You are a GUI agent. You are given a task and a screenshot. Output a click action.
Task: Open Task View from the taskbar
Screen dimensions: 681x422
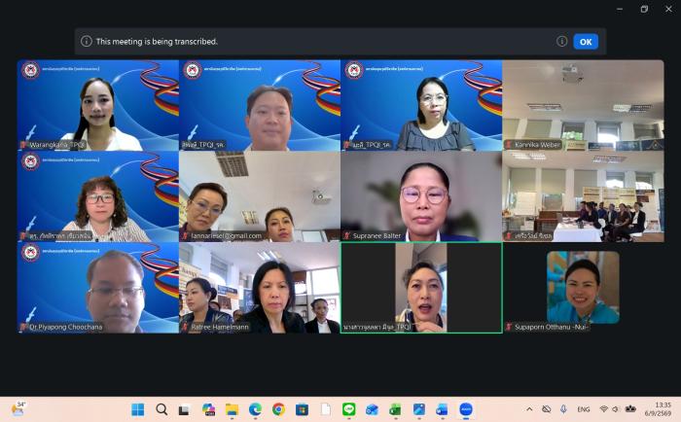(x=185, y=409)
